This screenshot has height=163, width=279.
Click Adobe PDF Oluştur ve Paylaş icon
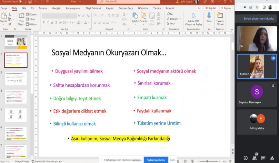193,16
